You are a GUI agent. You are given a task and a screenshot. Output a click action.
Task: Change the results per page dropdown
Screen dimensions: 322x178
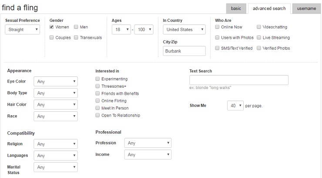235,106
